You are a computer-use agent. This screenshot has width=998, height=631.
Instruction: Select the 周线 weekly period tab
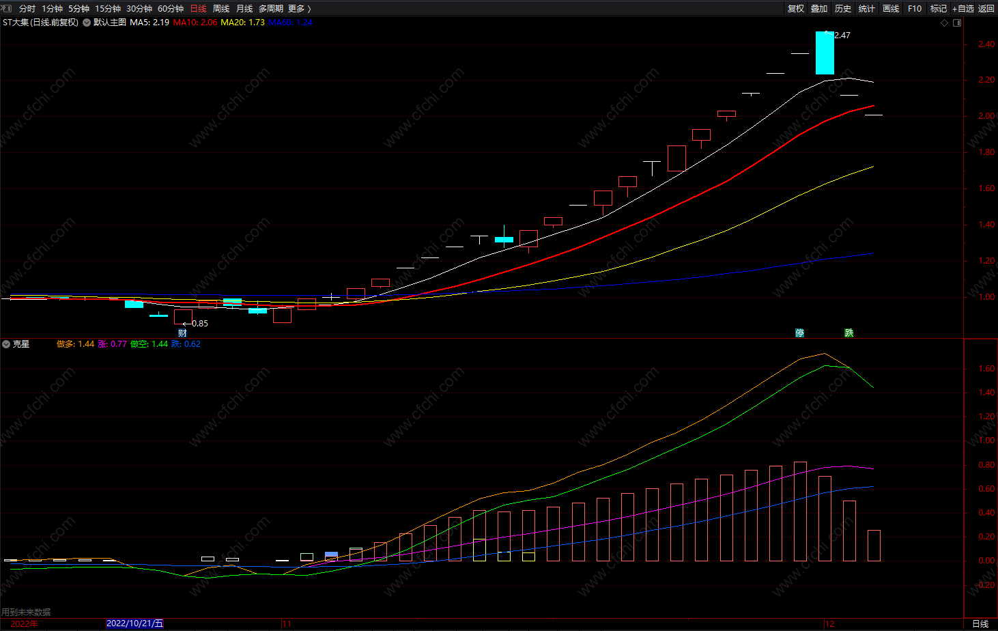220,9
